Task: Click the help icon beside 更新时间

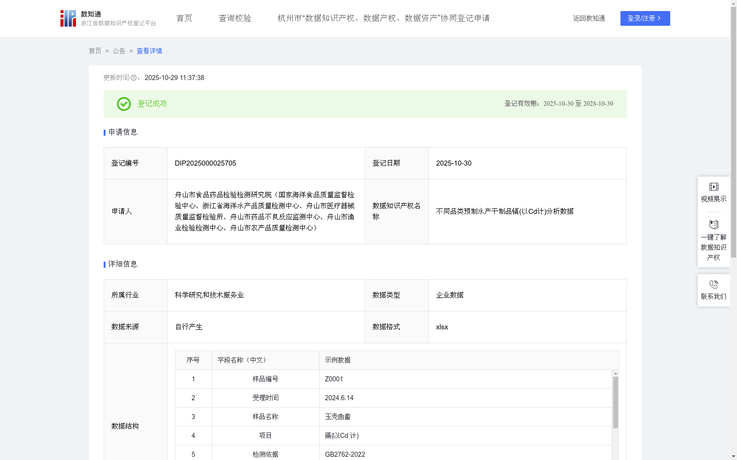Action: [x=134, y=78]
